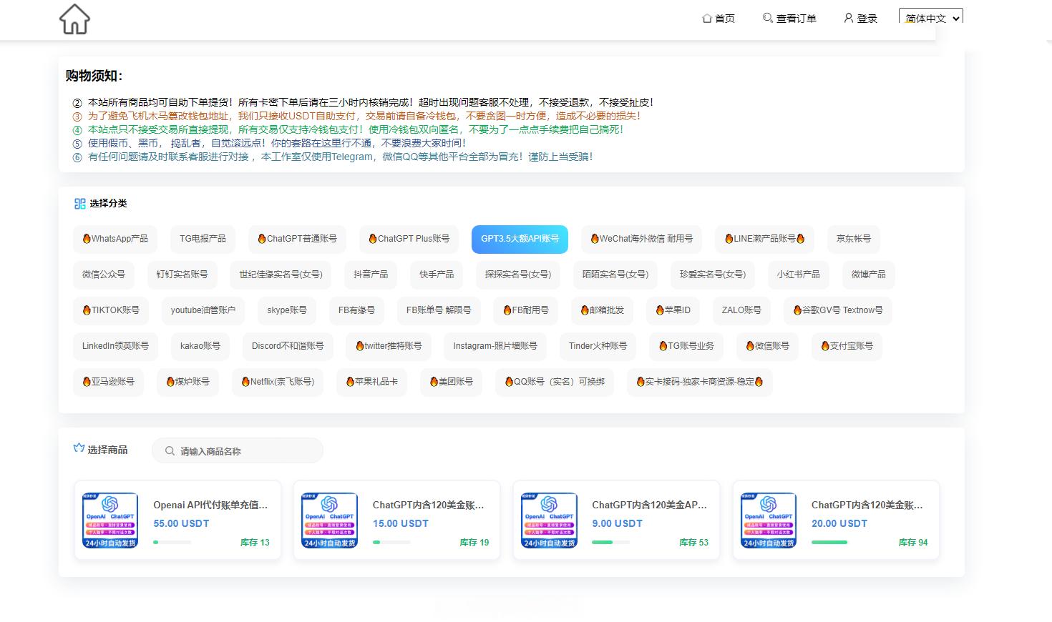Open the 查看订单 link in header

point(796,19)
